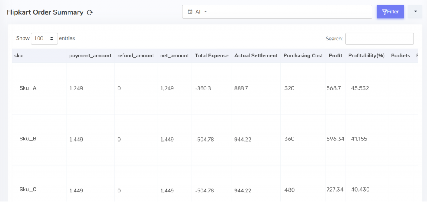Sort by Purchasing Cost column header

click(303, 56)
